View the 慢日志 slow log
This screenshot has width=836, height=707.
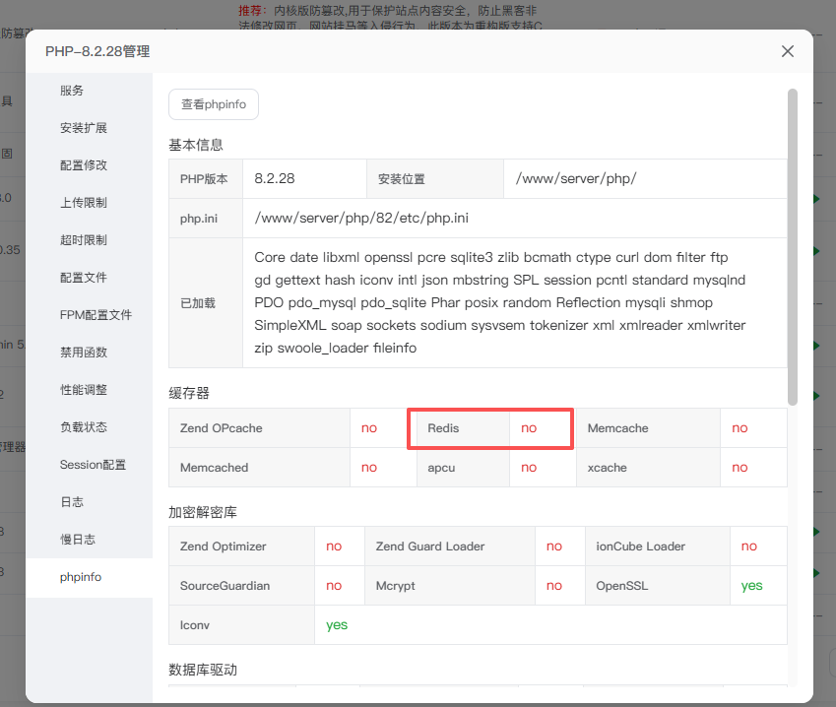click(79, 539)
